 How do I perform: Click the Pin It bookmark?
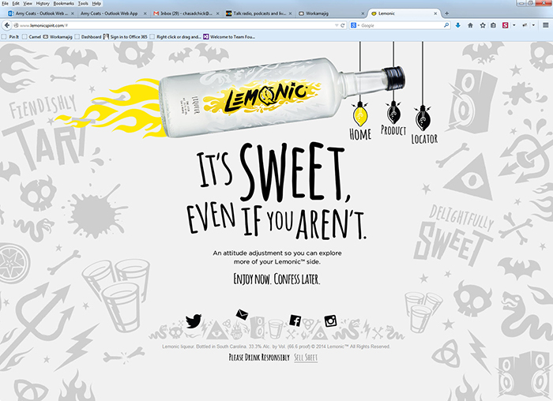[x=10, y=36]
